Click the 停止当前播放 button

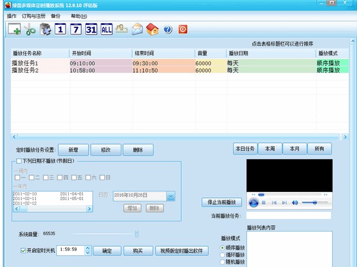(x=222, y=202)
